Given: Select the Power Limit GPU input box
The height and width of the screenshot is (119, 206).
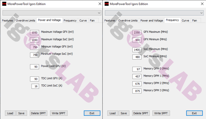Looking at the screenshot, I should click(35, 67).
